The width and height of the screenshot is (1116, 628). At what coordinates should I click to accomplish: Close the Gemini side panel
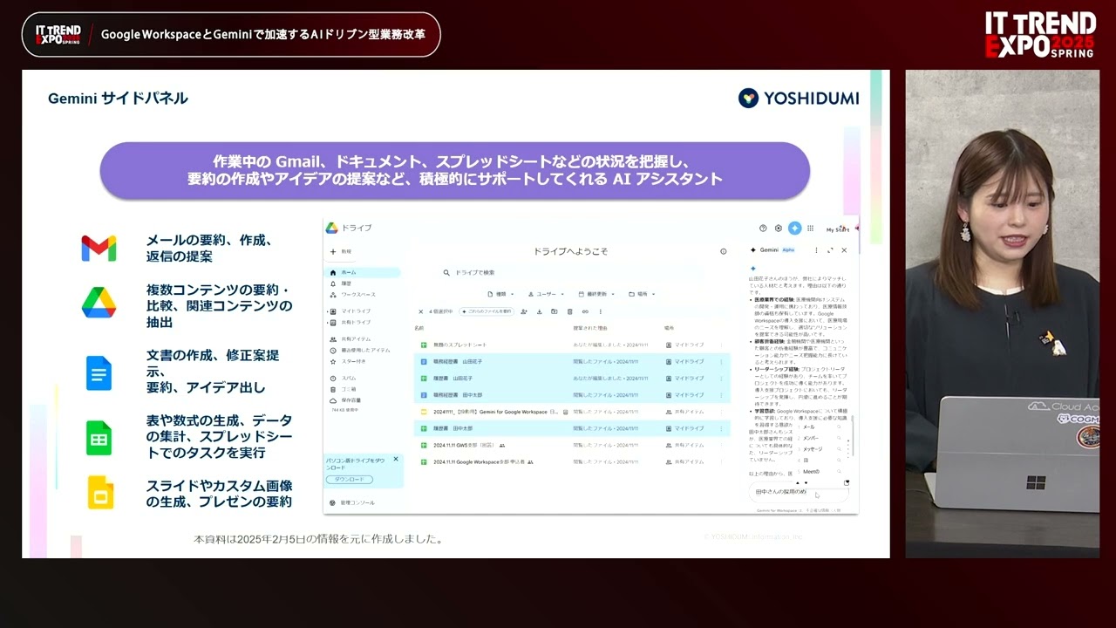pyautogui.click(x=844, y=249)
